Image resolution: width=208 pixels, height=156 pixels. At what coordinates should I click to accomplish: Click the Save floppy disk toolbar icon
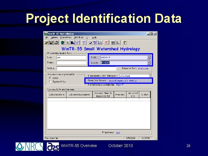tap(51, 42)
